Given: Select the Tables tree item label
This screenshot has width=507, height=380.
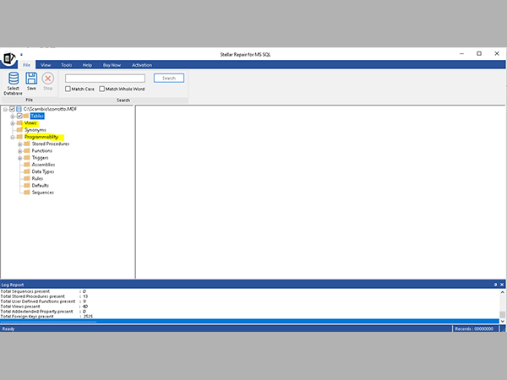Looking at the screenshot, I should pyautogui.click(x=37, y=116).
